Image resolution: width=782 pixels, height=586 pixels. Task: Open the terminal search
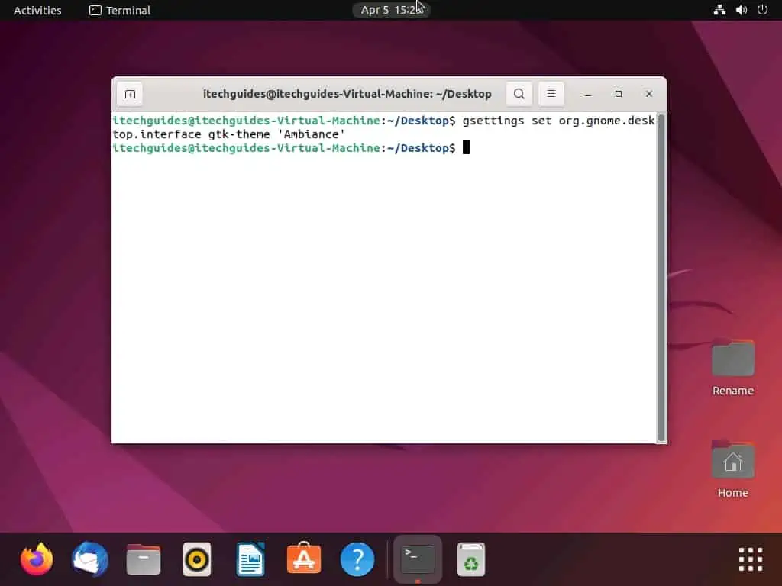(519, 93)
